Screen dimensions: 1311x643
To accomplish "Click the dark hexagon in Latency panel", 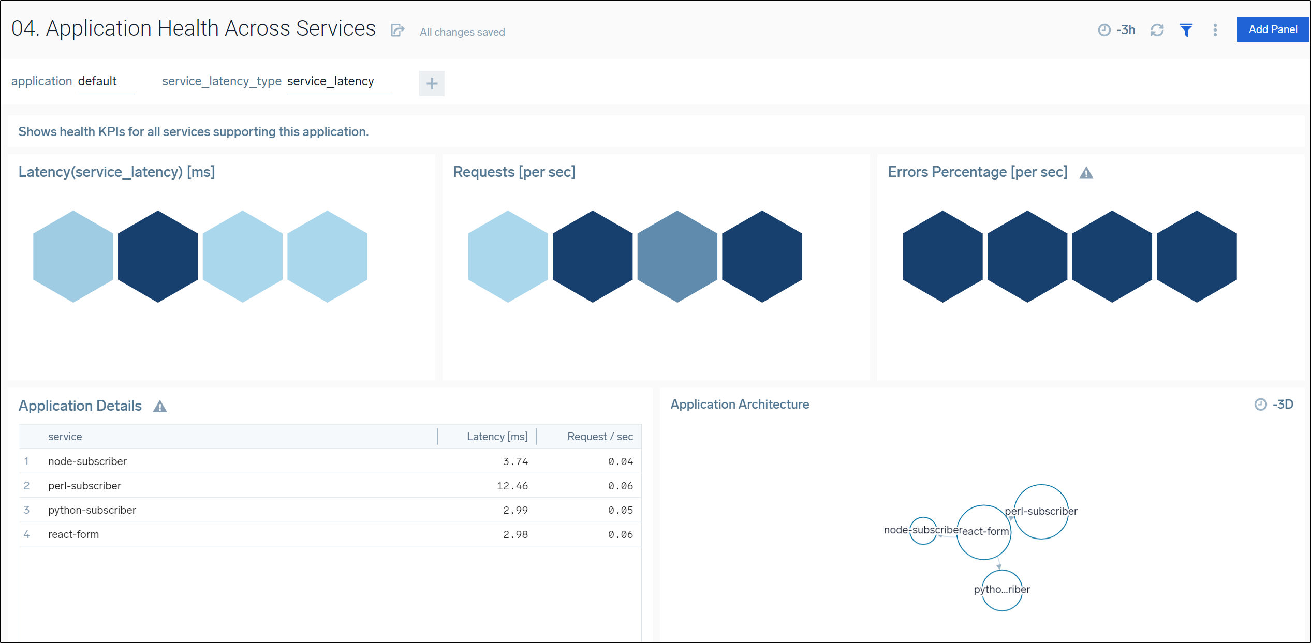I will (158, 257).
